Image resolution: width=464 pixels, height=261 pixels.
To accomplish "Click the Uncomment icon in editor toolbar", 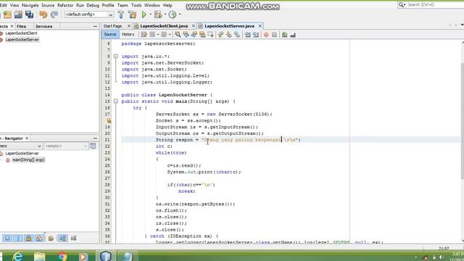I will (293, 35).
